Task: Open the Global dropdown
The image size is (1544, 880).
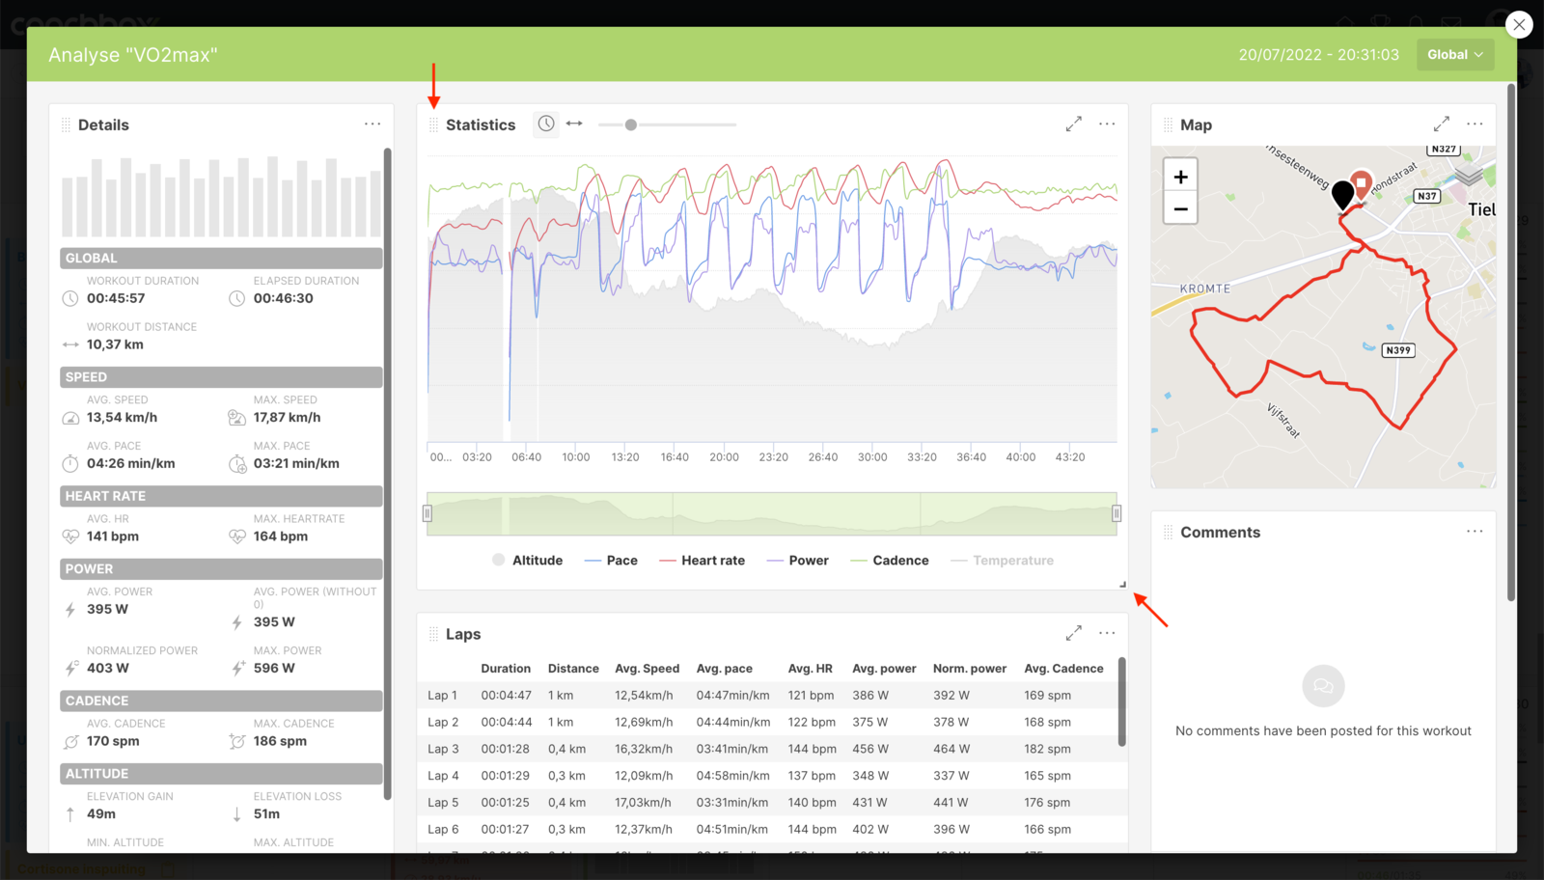Action: click(x=1455, y=55)
